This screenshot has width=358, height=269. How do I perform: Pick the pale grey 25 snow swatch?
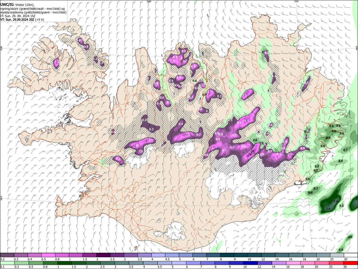coord(337,255)
